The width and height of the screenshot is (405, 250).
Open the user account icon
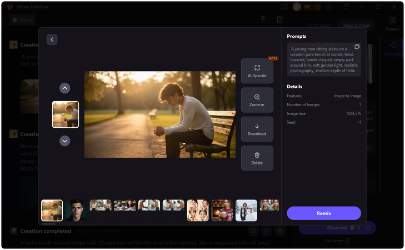coord(329,7)
